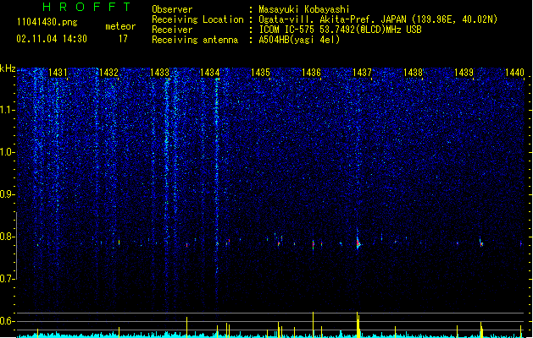The height and width of the screenshot is (338, 533).
Task: Click the 1439 time axis label
Action: pyautogui.click(x=464, y=73)
